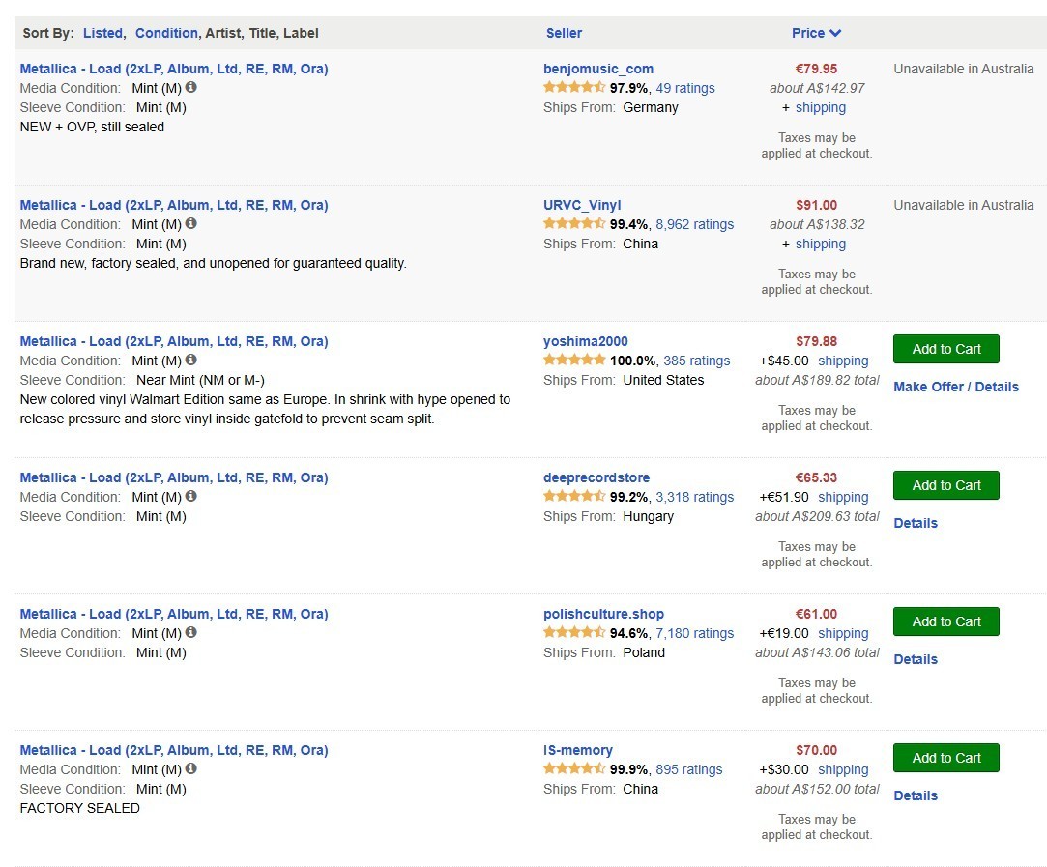Click info icon on URVC_Vinyl listing's Media Condition
The image size is (1047, 867).
tap(191, 224)
